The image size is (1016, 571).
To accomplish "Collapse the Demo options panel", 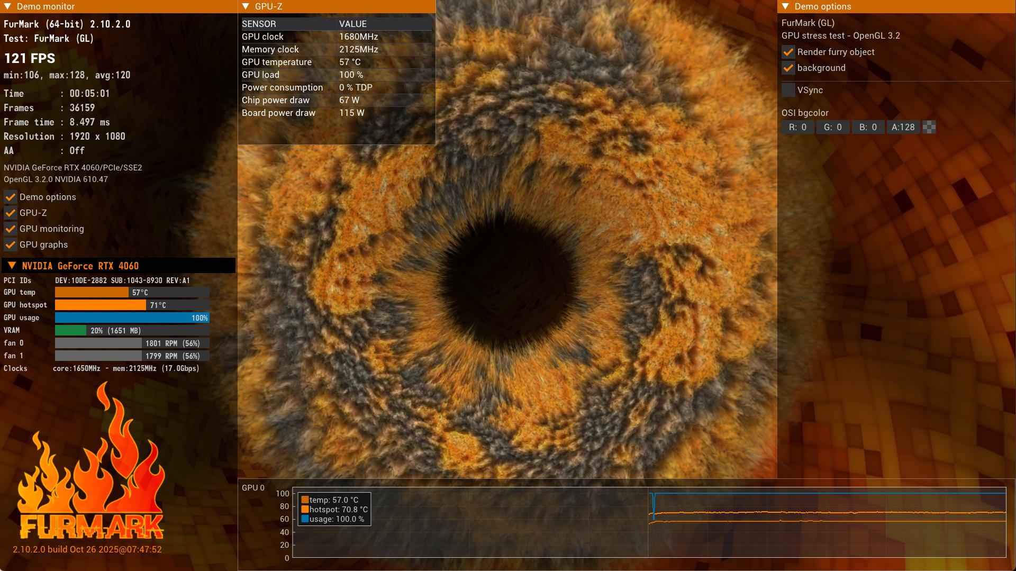I will 785,6.
